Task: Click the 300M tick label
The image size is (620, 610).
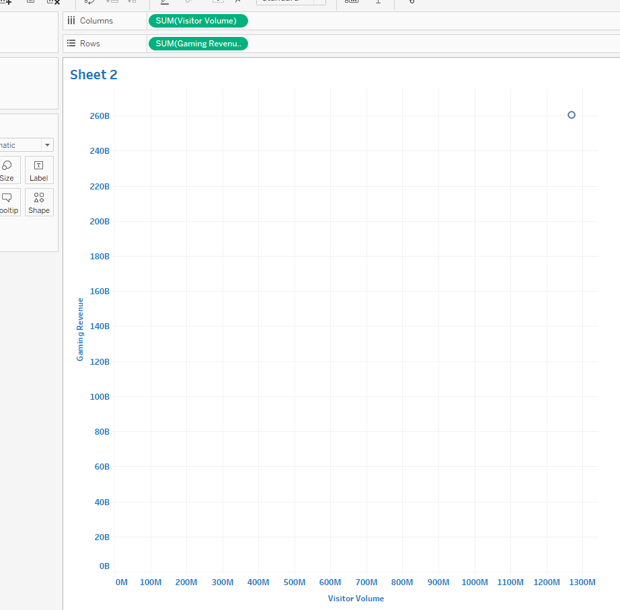Action: point(223,582)
